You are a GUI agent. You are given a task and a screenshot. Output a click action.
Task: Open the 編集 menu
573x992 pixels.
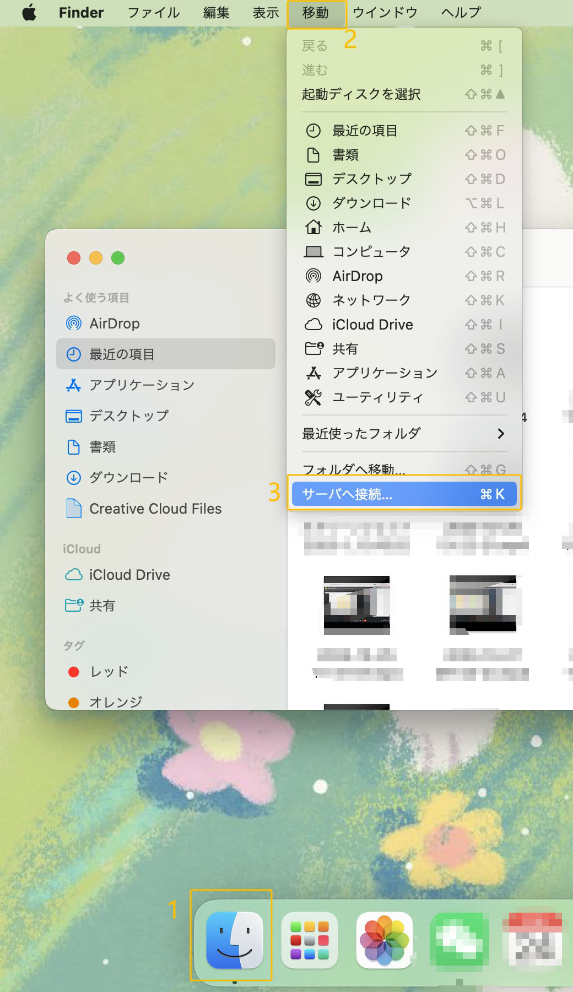click(x=216, y=12)
